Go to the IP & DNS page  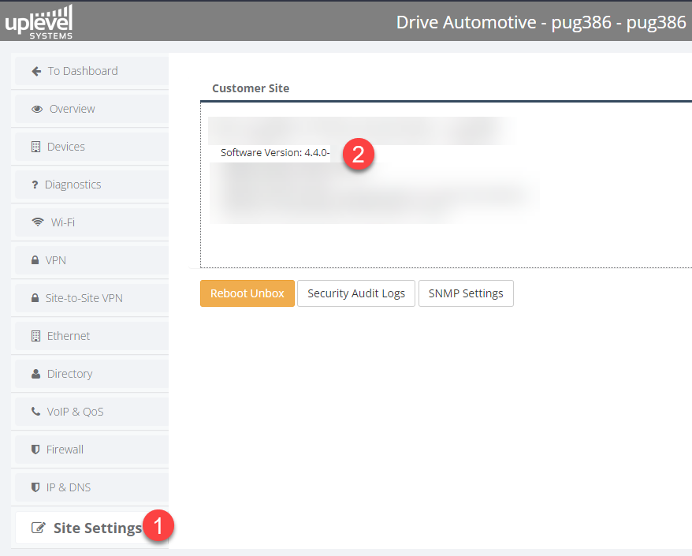tap(68, 487)
